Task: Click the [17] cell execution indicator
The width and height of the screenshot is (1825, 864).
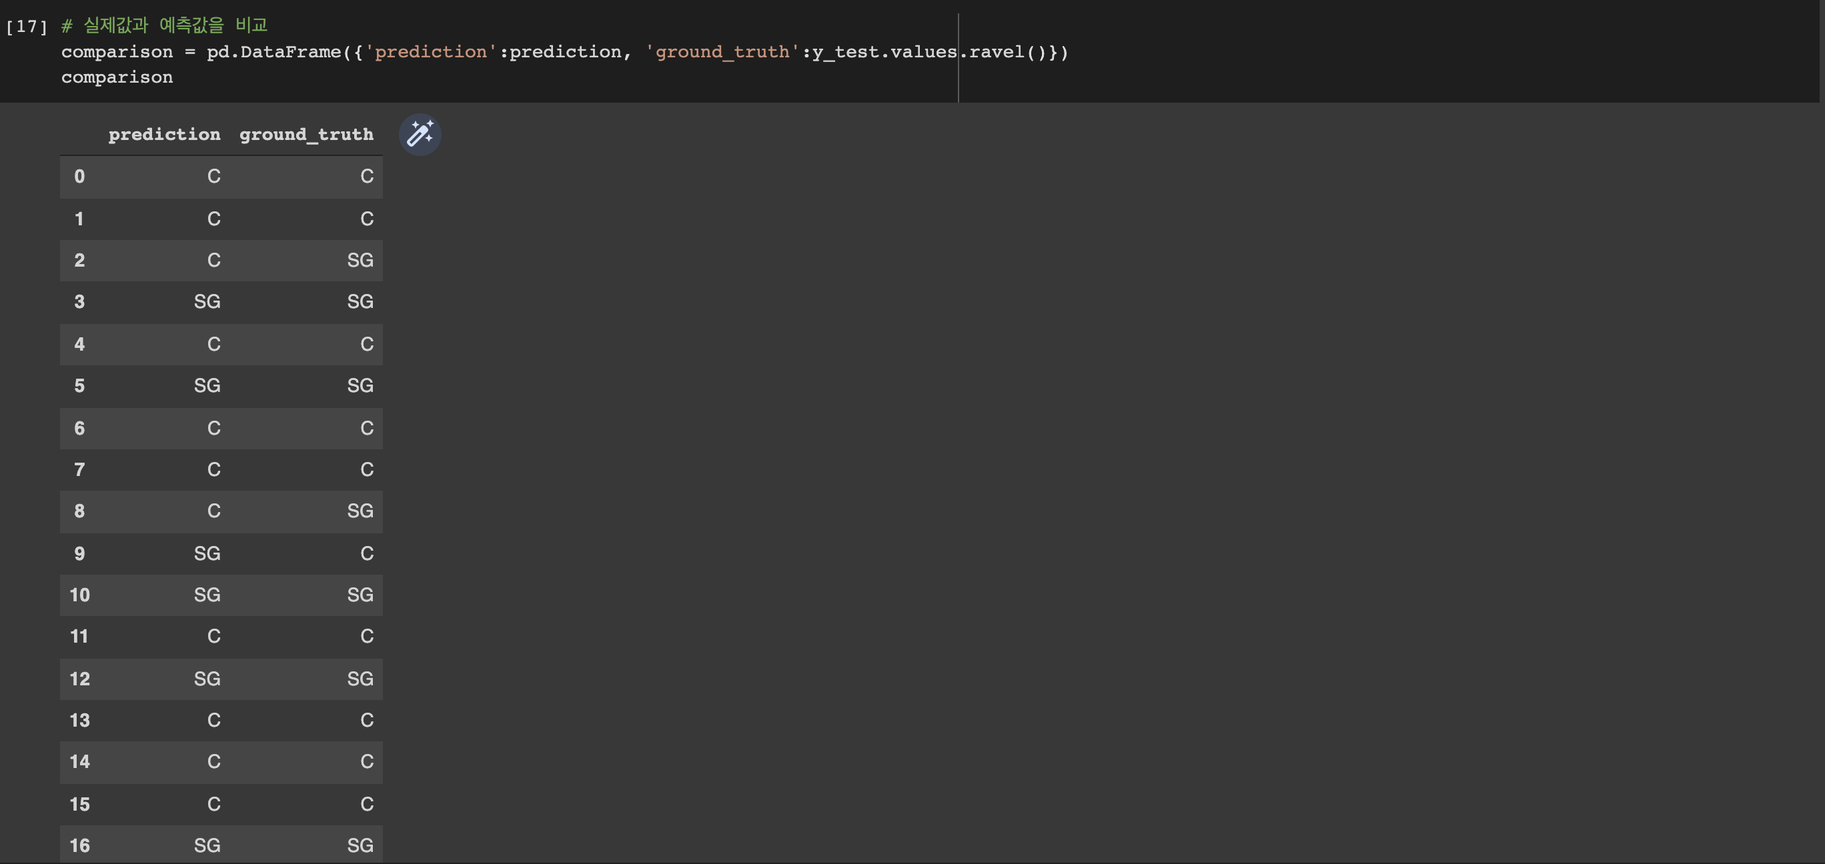Action: 26,26
